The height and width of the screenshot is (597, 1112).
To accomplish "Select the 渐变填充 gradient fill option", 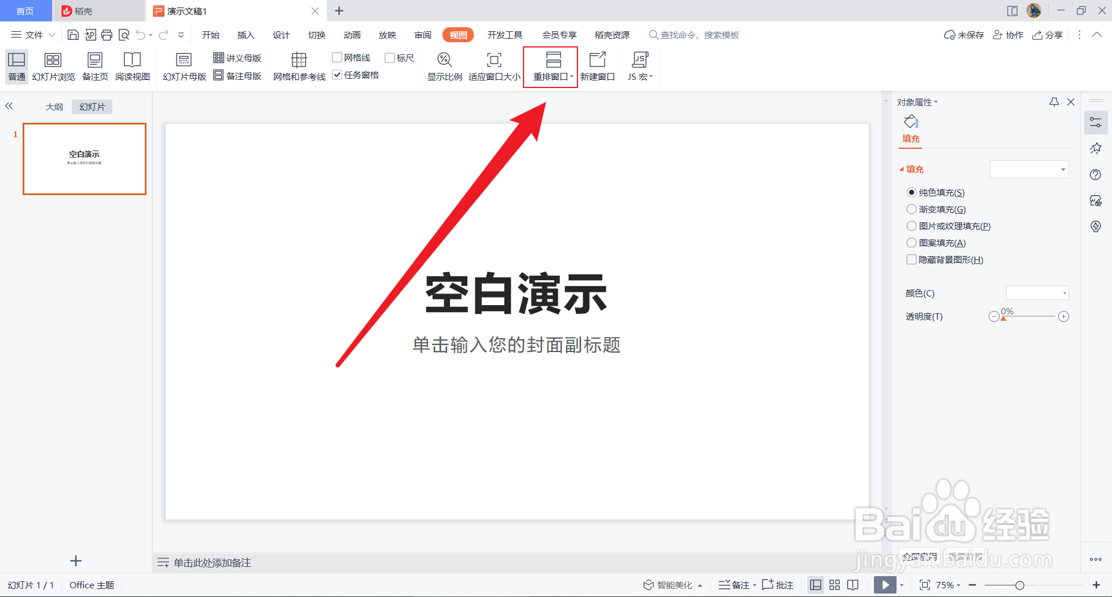I will click(911, 209).
